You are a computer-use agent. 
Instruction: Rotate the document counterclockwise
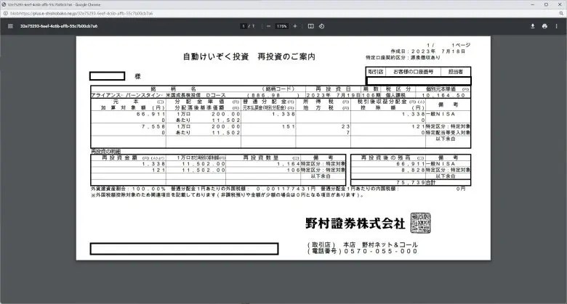pyautogui.click(x=321, y=26)
